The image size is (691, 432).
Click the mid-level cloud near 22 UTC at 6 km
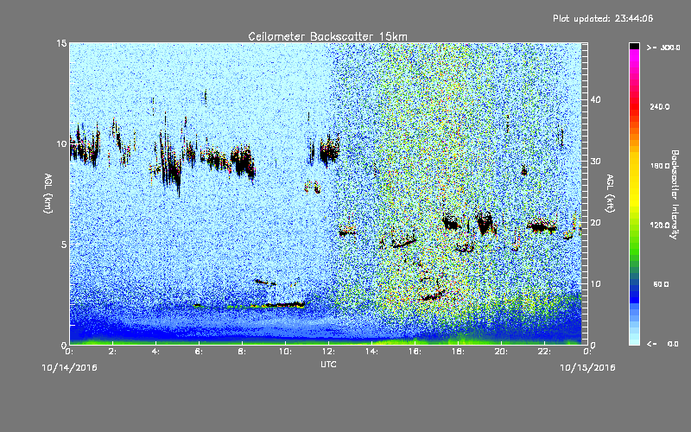point(542,227)
